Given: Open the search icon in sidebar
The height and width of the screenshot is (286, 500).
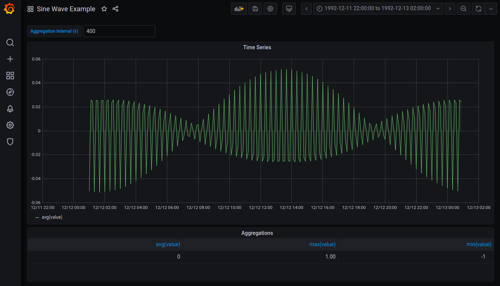Looking at the screenshot, I should (10, 42).
